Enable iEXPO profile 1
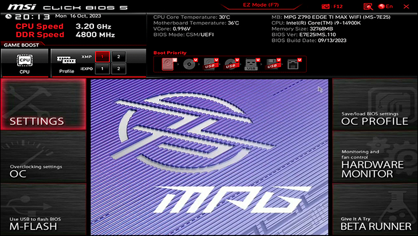This screenshot has height=236, width=418. point(102,69)
